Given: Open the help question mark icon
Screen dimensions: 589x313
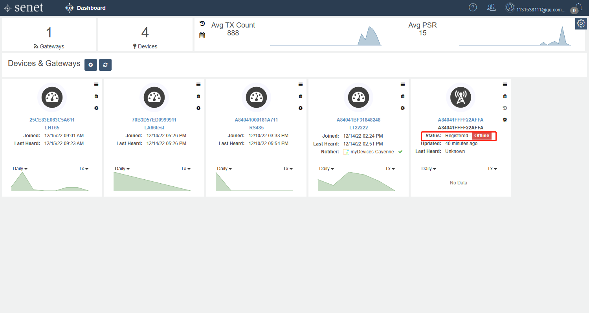Looking at the screenshot, I should [473, 7].
